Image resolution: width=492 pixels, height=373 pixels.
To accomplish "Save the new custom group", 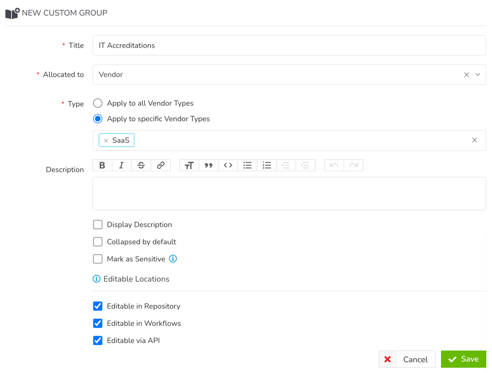I will pyautogui.click(x=464, y=359).
